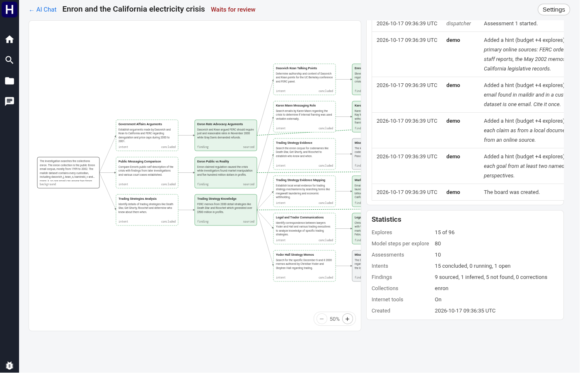Open the Trading Strategy Evidence Mapping node

click(x=304, y=191)
